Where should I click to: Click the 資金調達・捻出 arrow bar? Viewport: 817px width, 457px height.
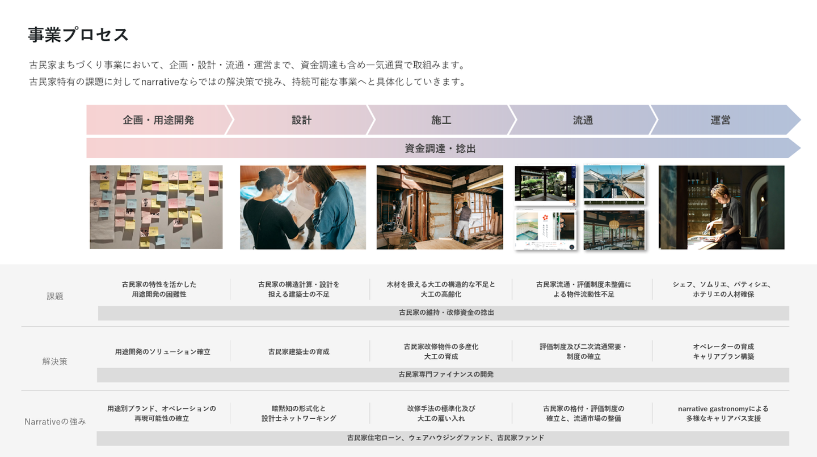point(443,148)
